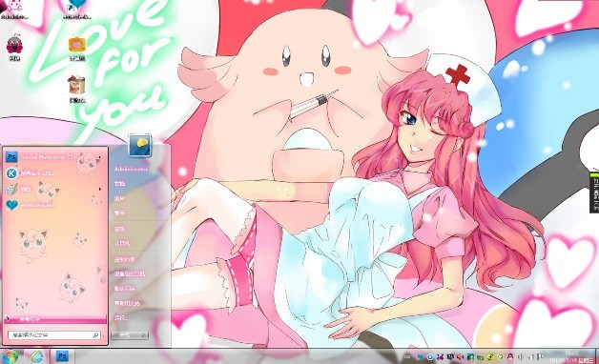
Task: Click the dark monitor tray icon
Action: 450,357
